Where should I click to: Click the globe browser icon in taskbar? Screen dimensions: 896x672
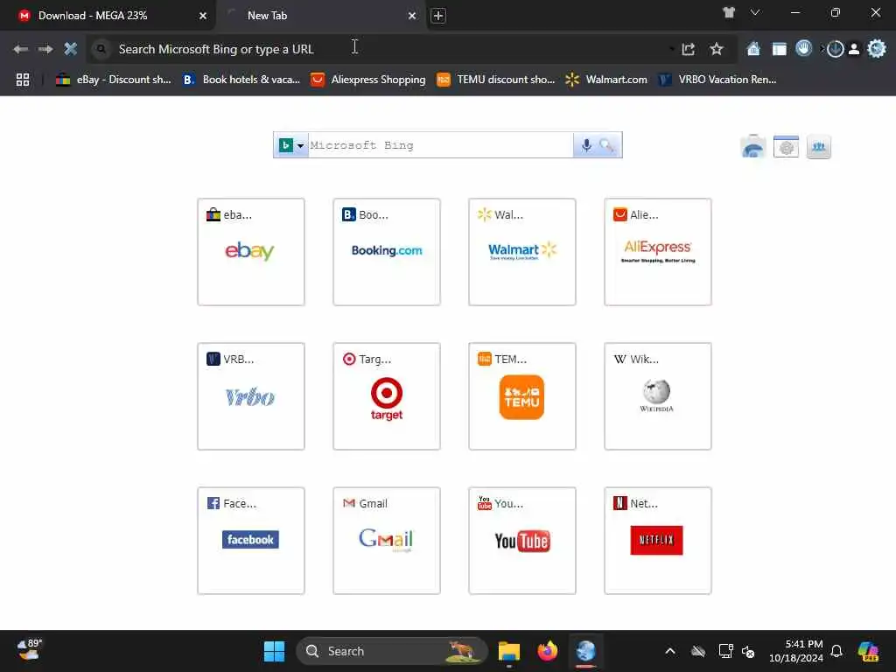[585, 651]
